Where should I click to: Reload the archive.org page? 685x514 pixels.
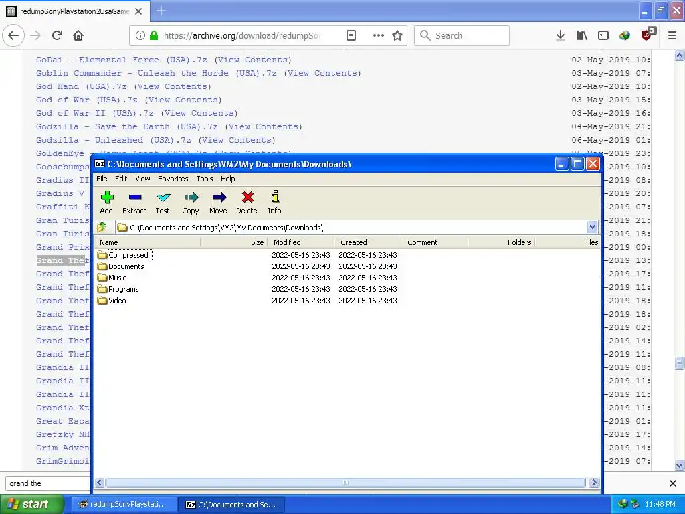57,35
